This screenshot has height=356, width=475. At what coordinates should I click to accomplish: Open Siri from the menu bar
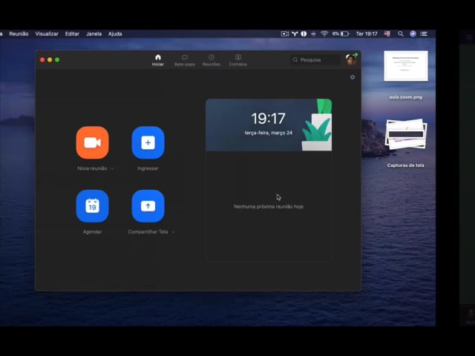[x=413, y=34]
